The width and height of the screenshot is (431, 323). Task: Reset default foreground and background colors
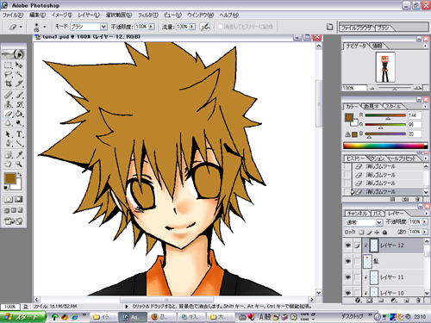tap(6, 188)
